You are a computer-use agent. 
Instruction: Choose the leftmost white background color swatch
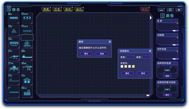[x=122, y=66]
